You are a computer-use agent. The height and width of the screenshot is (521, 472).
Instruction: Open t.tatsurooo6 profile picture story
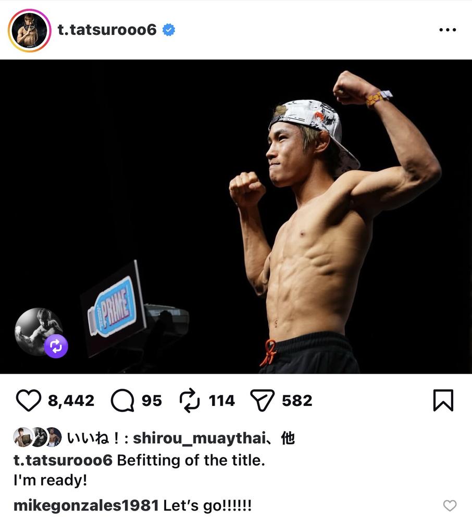(x=29, y=30)
